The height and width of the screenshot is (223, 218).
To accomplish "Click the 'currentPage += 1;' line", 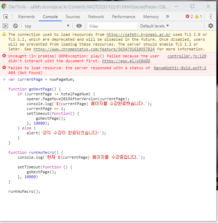I will (x=46, y=109).
